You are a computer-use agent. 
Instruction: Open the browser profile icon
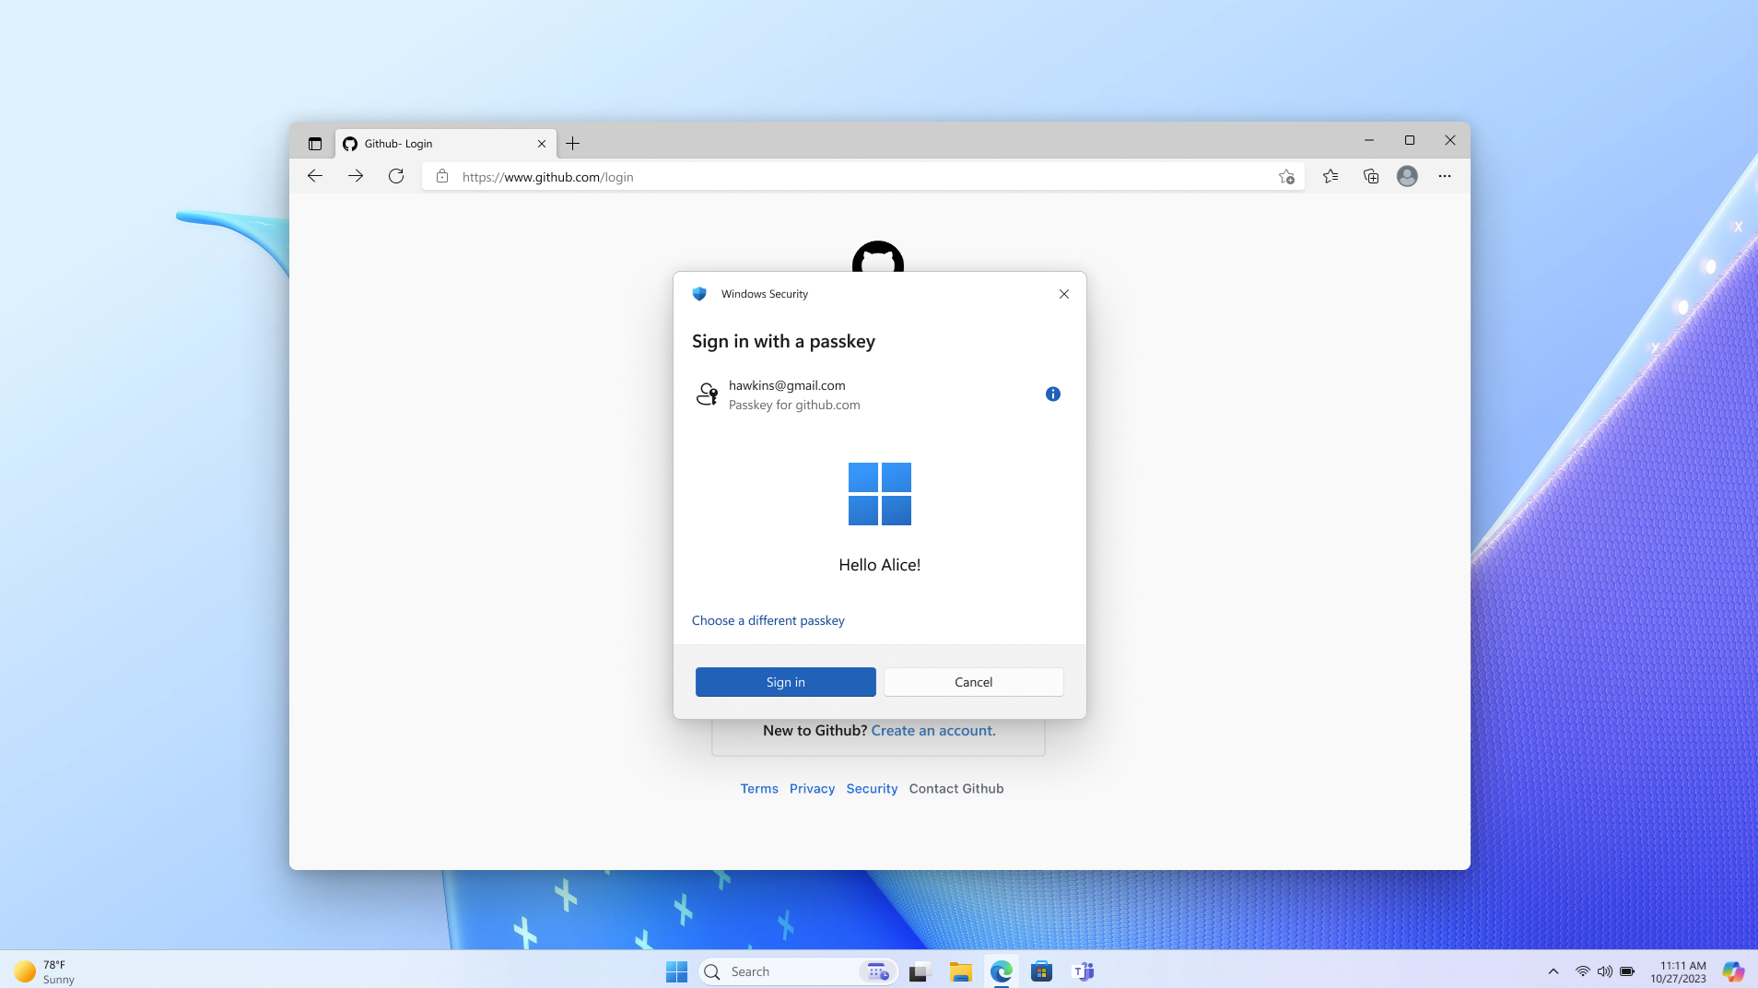click(1407, 176)
